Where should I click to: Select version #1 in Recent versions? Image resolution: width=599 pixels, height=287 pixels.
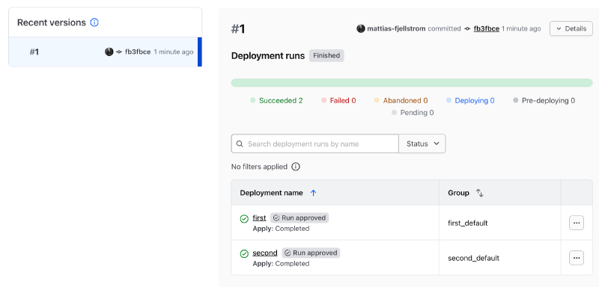[105, 52]
